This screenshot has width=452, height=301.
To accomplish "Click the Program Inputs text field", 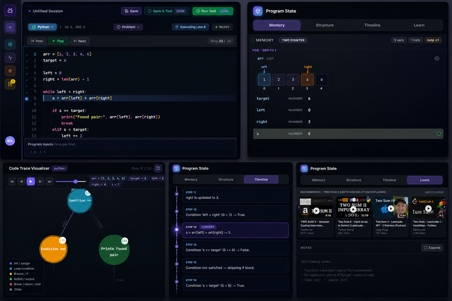I will click(x=131, y=152).
